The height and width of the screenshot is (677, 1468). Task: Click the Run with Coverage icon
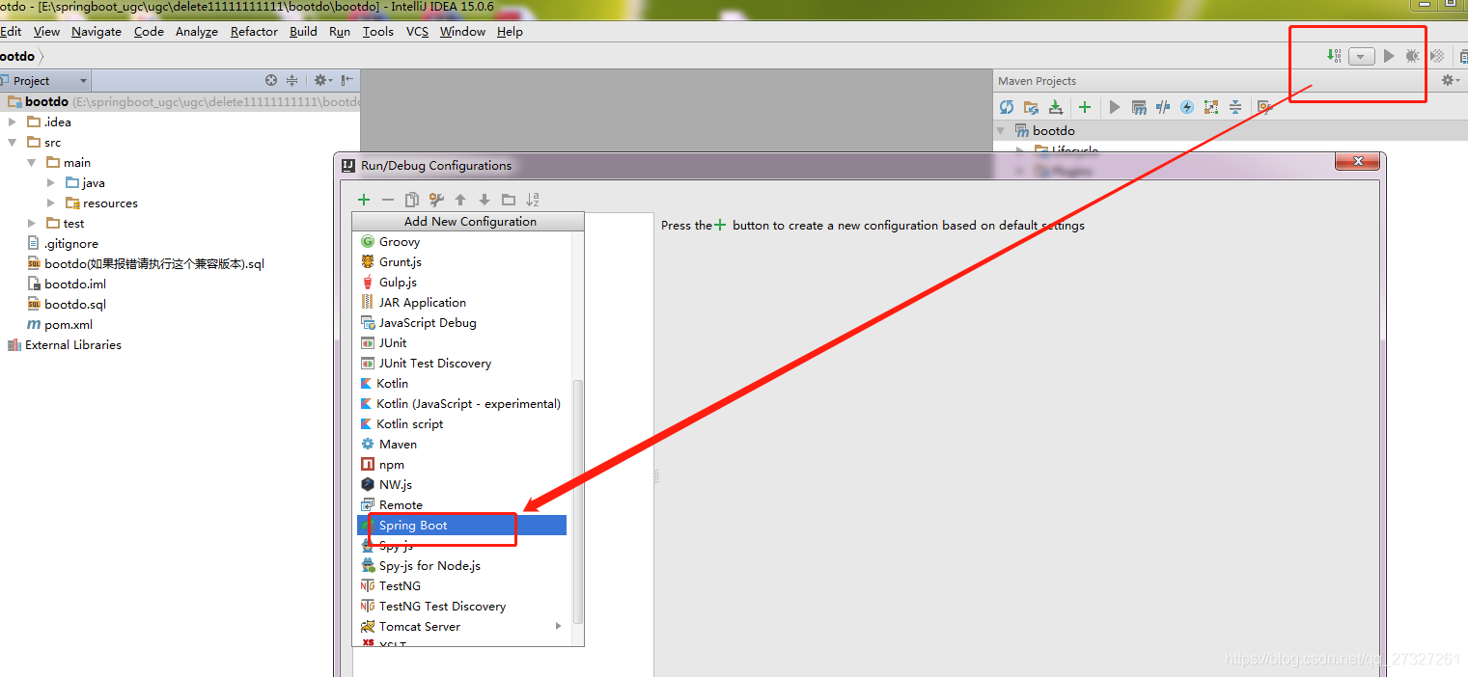(x=1437, y=56)
